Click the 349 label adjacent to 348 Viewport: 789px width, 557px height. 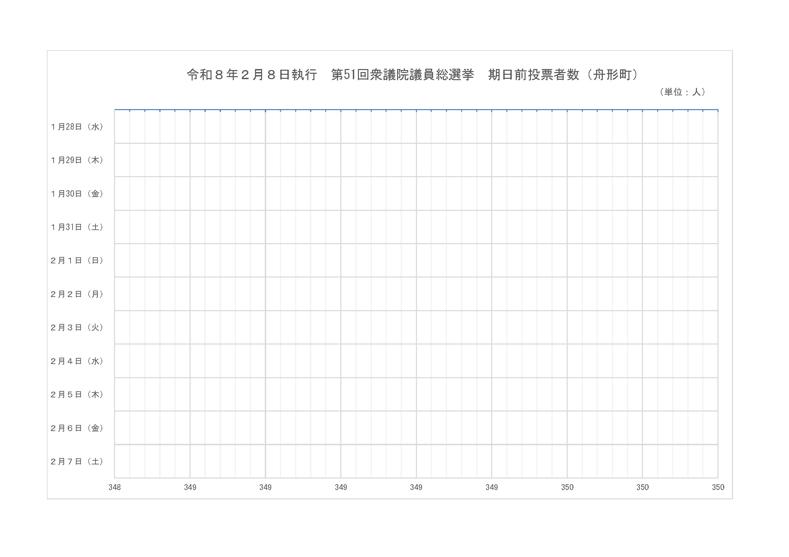point(190,487)
